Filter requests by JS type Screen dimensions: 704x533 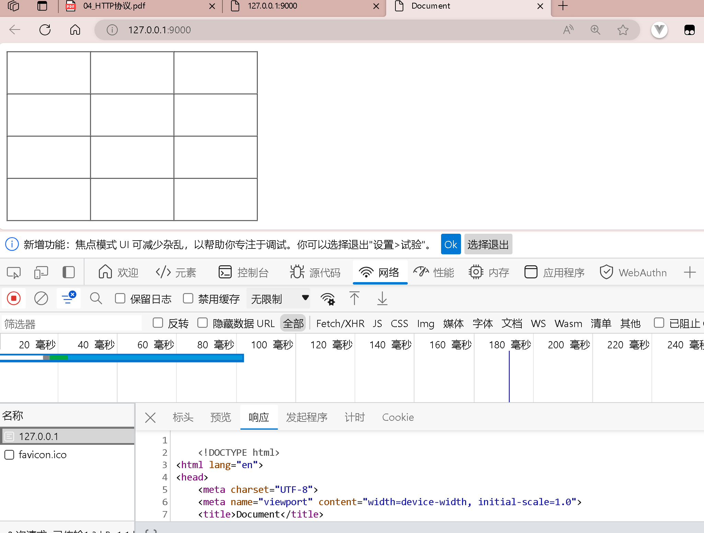click(x=378, y=323)
